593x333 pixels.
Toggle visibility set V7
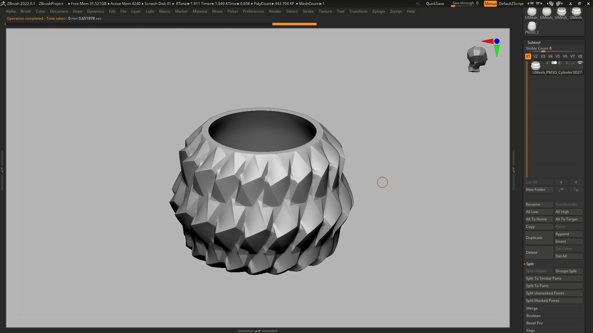[x=572, y=56]
